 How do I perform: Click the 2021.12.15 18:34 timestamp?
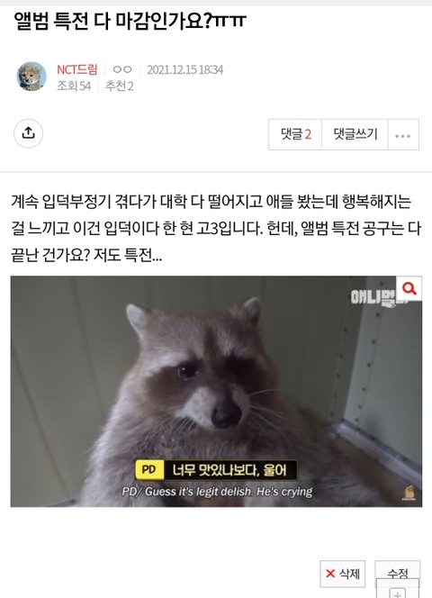(x=184, y=69)
